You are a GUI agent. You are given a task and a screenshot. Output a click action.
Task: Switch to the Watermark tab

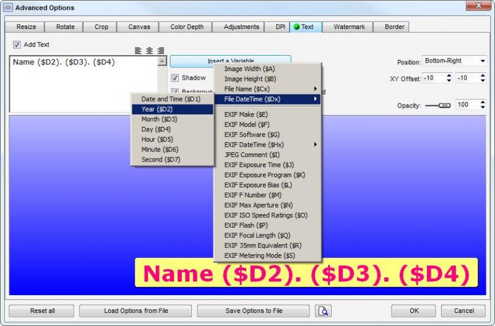point(349,27)
